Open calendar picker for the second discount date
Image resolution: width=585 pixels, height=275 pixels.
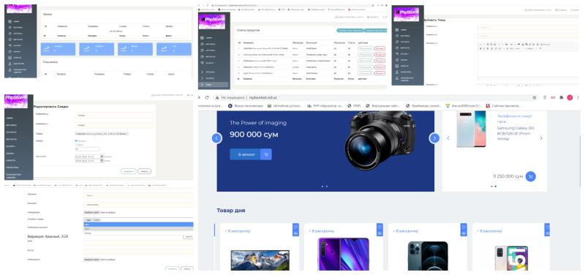click(102, 161)
